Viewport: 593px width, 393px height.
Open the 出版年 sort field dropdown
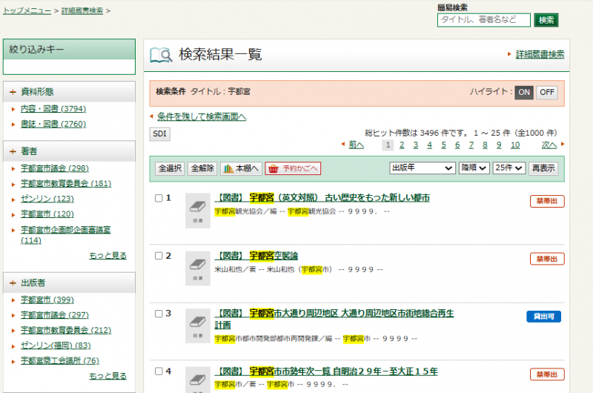(x=422, y=168)
